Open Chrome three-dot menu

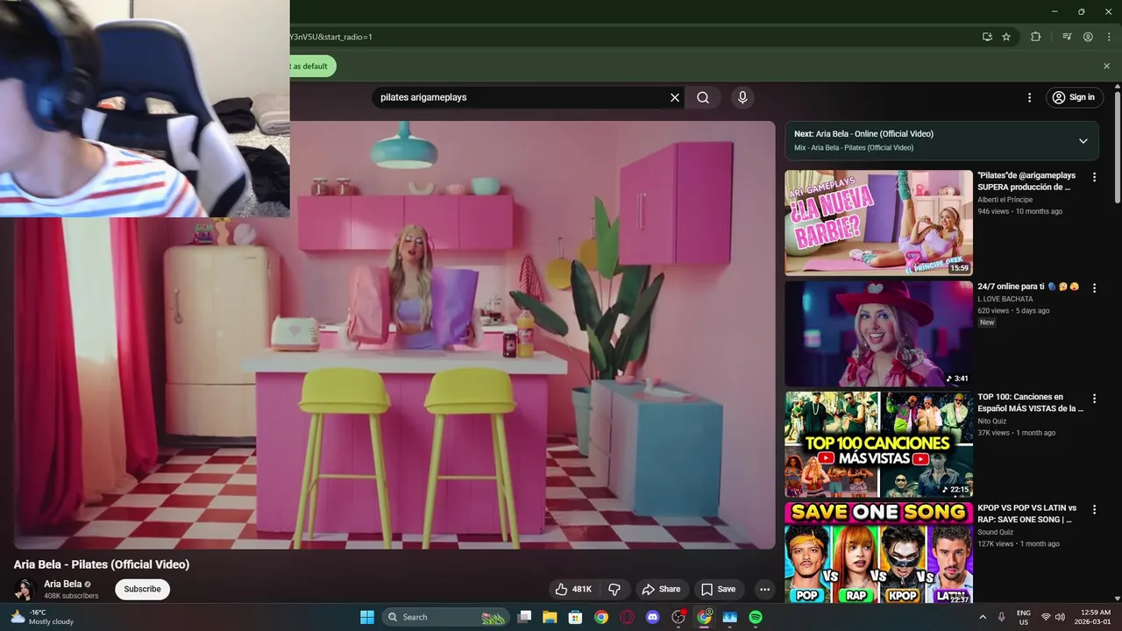(x=1109, y=37)
